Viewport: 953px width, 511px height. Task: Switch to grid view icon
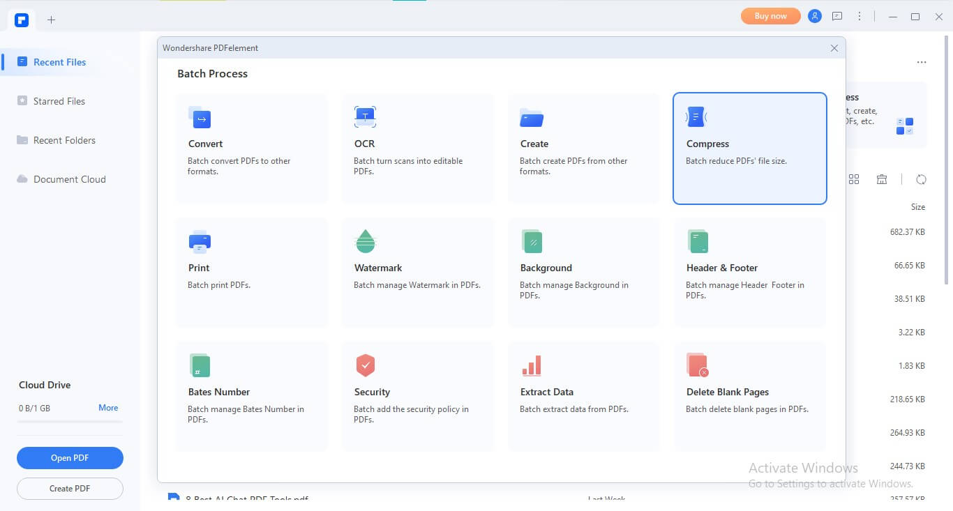pyautogui.click(x=854, y=179)
